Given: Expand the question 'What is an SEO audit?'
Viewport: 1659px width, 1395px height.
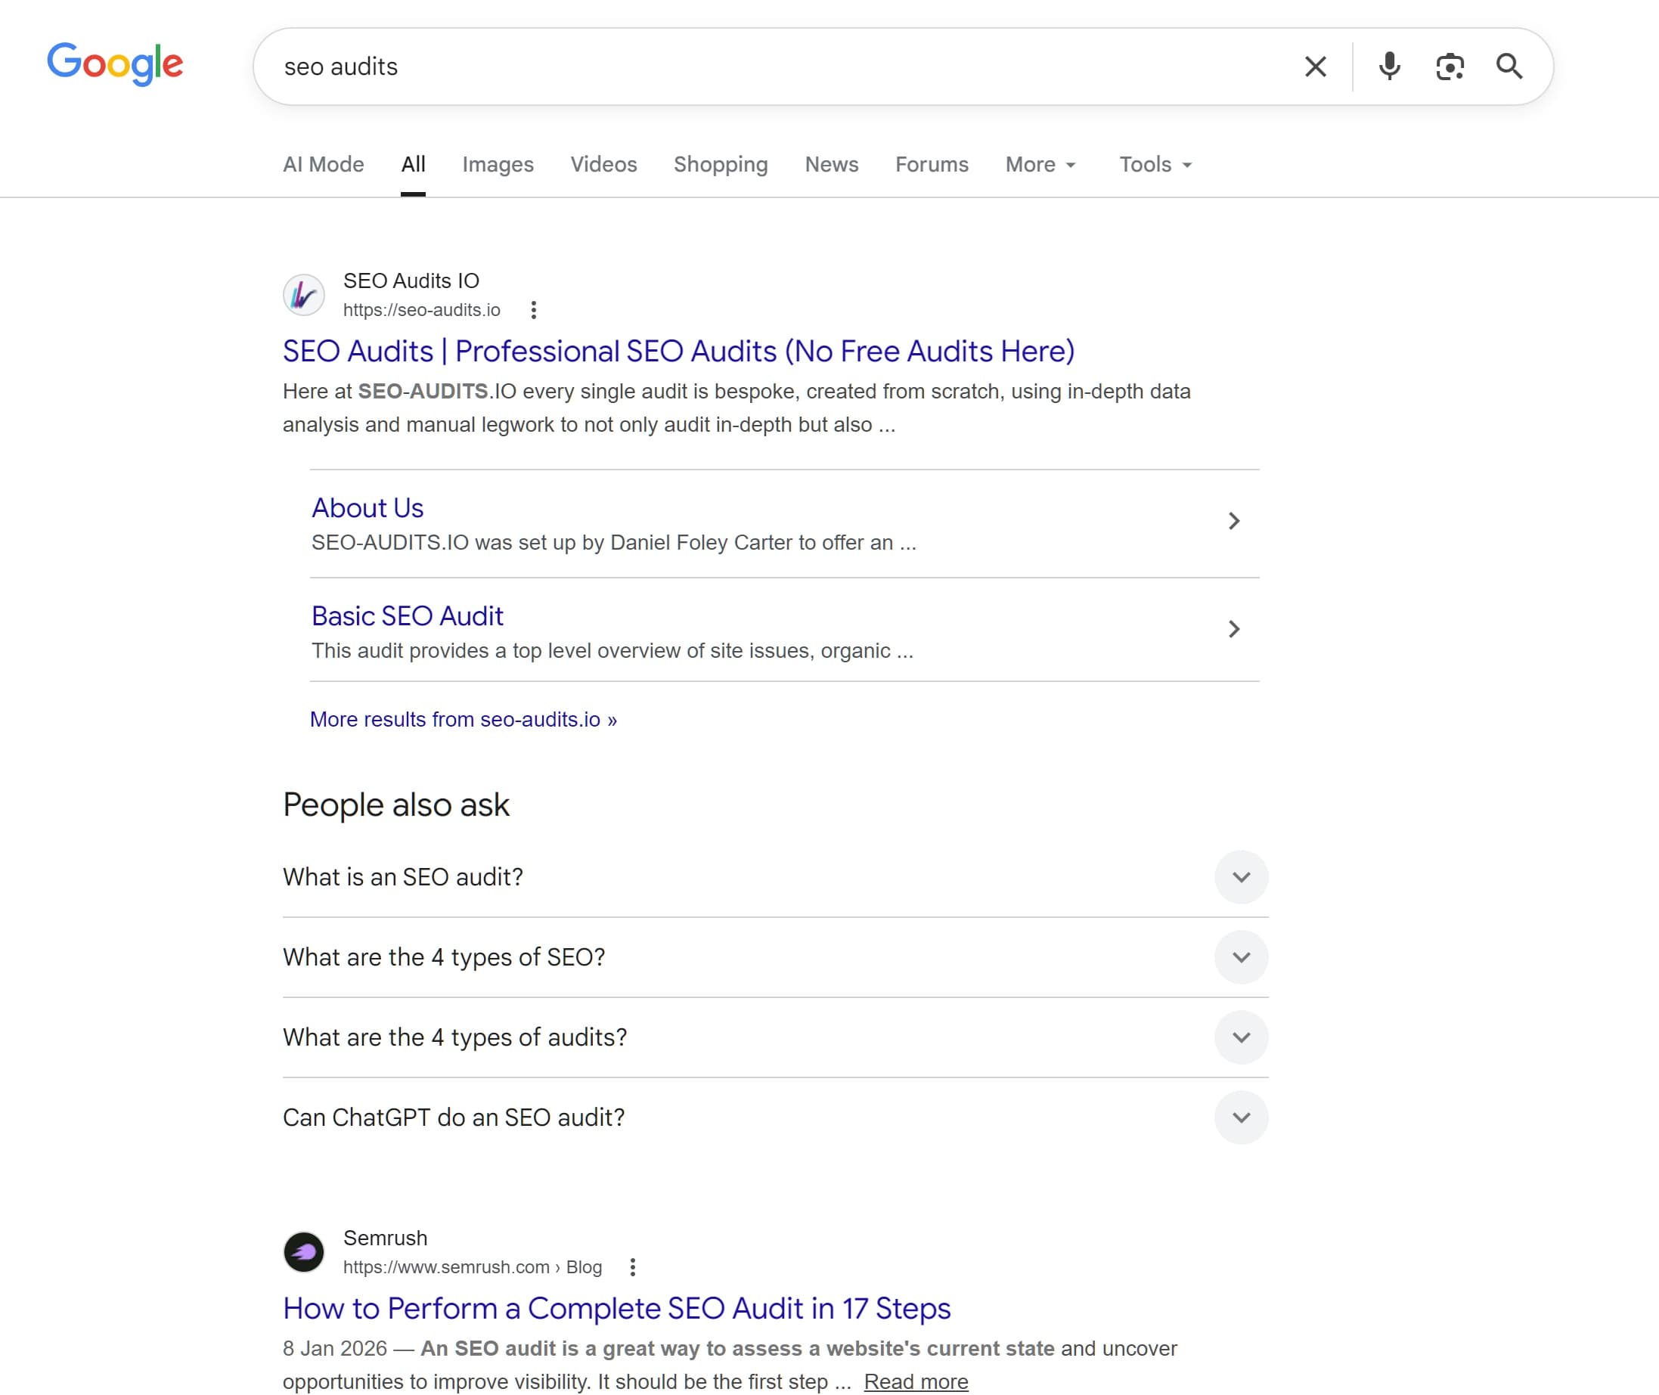Looking at the screenshot, I should pyautogui.click(x=1241, y=877).
